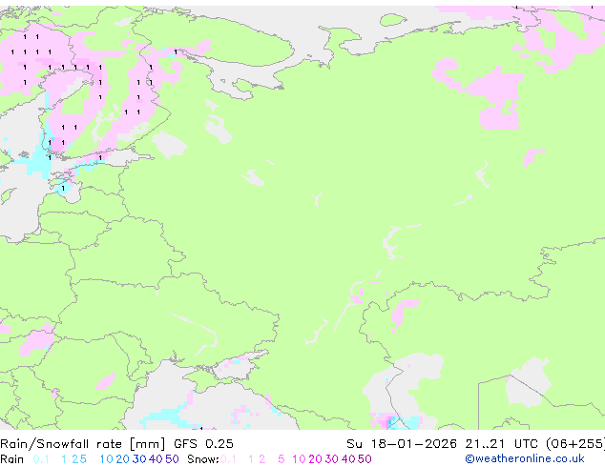This screenshot has height=467, width=605.
Task: Open the ©weatheronline.co.uk link text
Action: 525,459
